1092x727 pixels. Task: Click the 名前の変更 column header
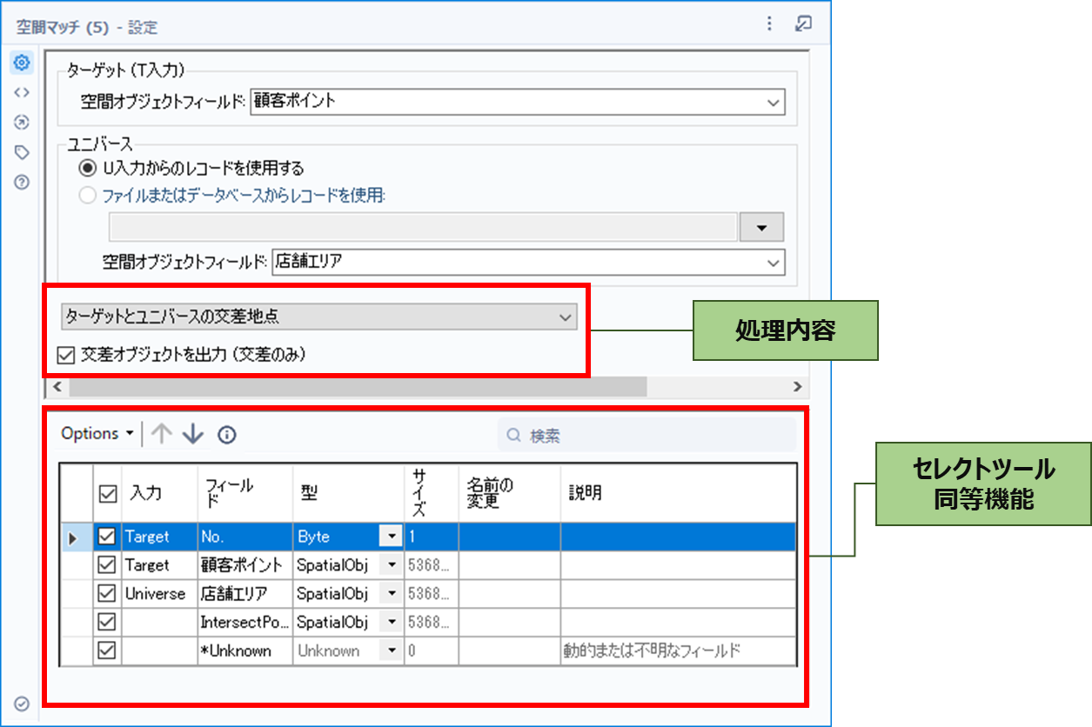[x=490, y=493]
